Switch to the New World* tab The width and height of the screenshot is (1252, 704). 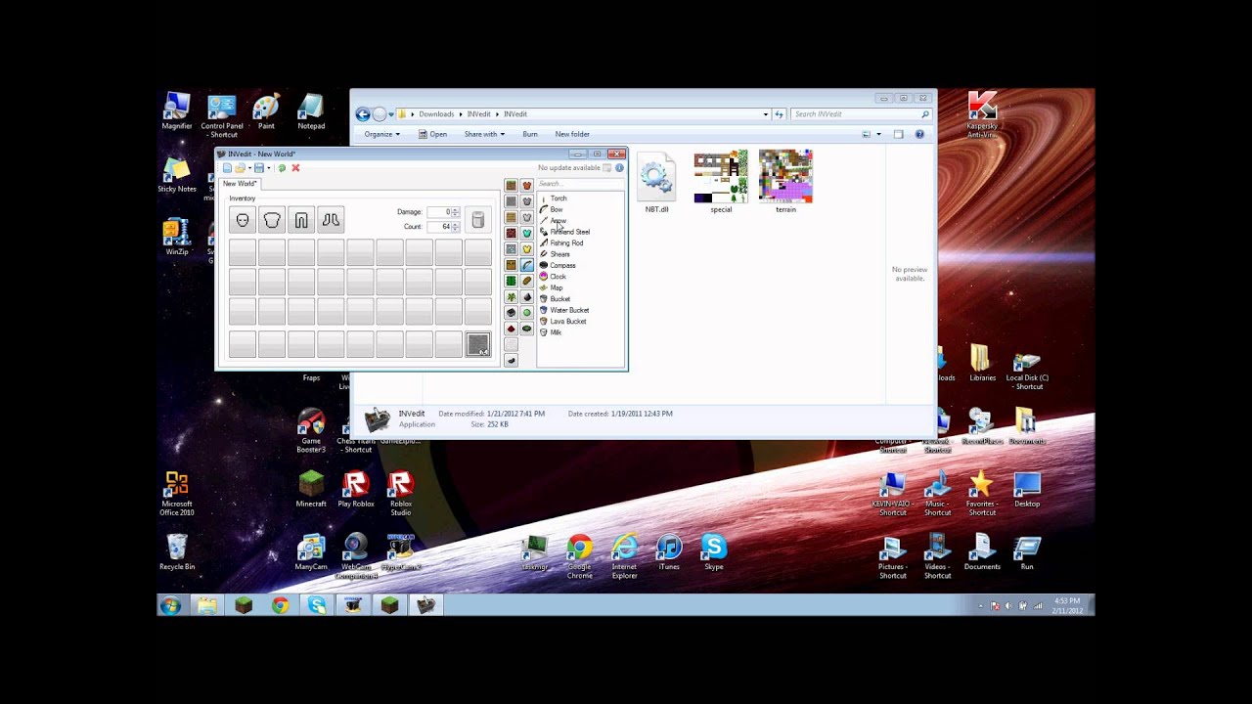[x=240, y=184]
